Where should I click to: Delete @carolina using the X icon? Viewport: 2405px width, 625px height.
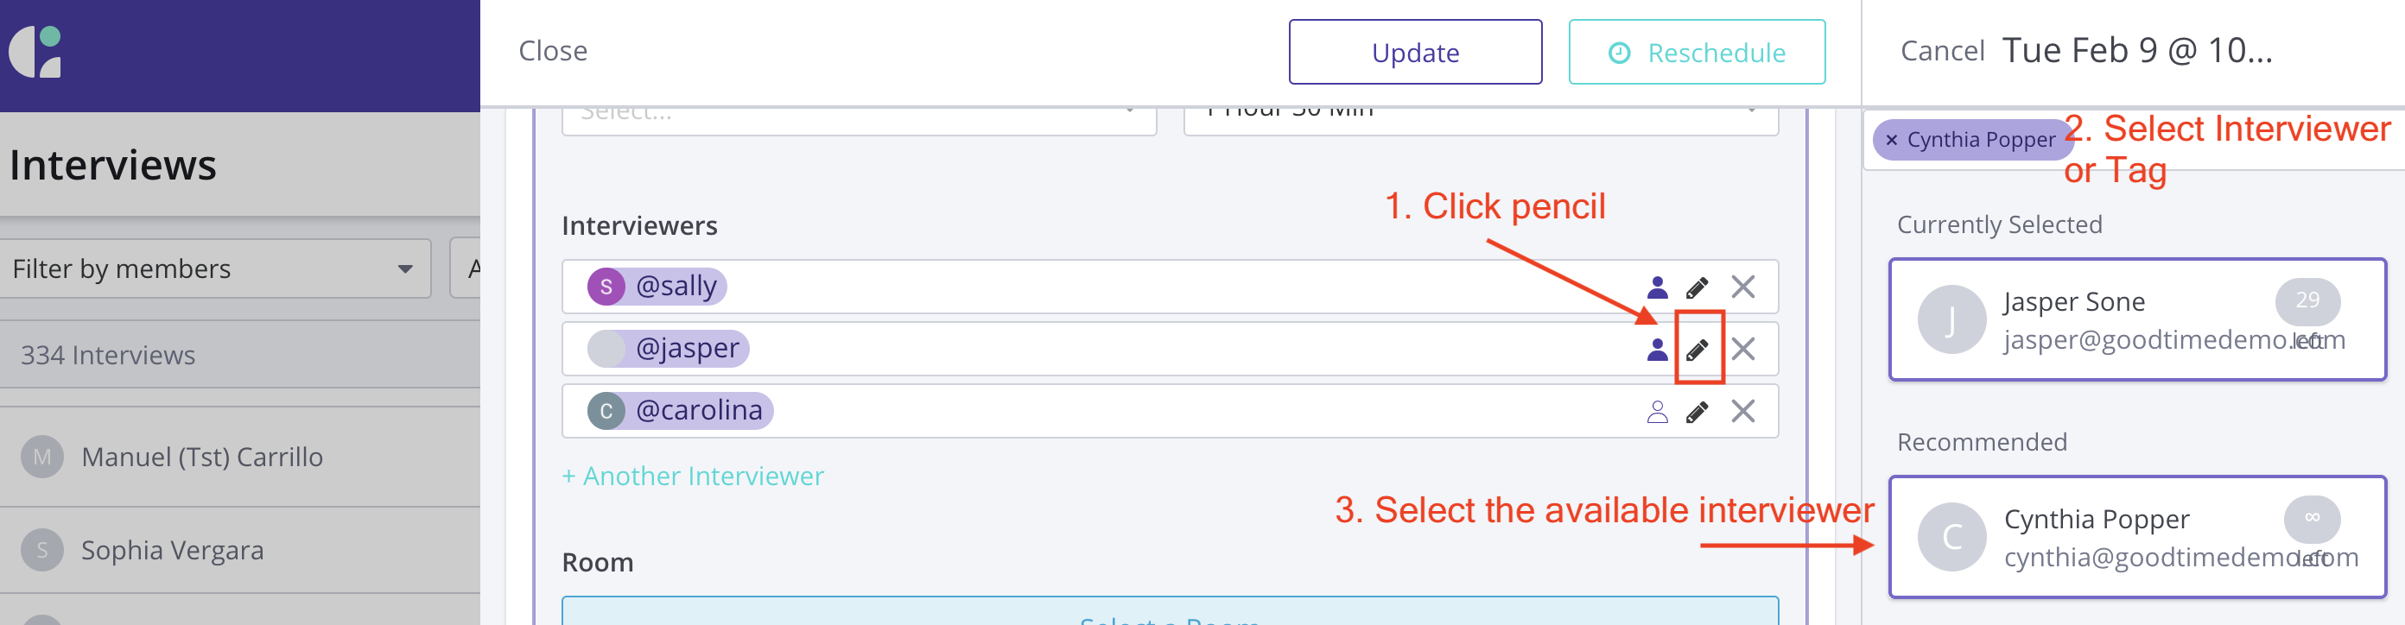1742,412
